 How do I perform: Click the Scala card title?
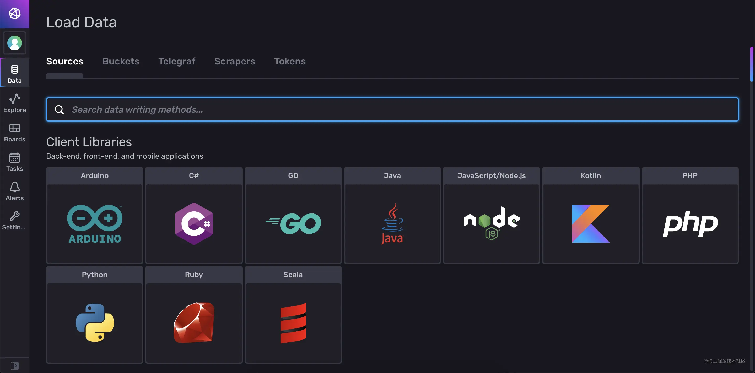293,275
